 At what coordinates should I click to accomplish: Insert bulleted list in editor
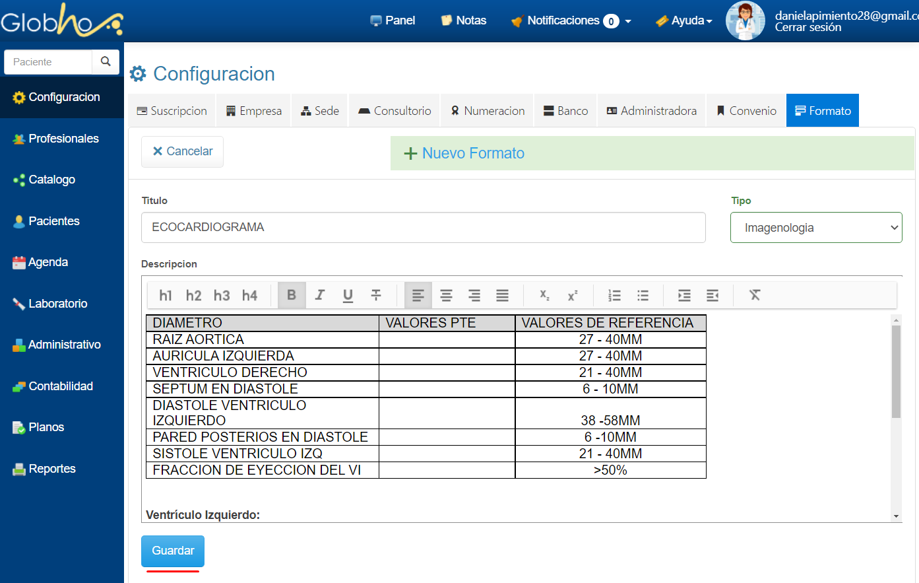click(x=643, y=295)
